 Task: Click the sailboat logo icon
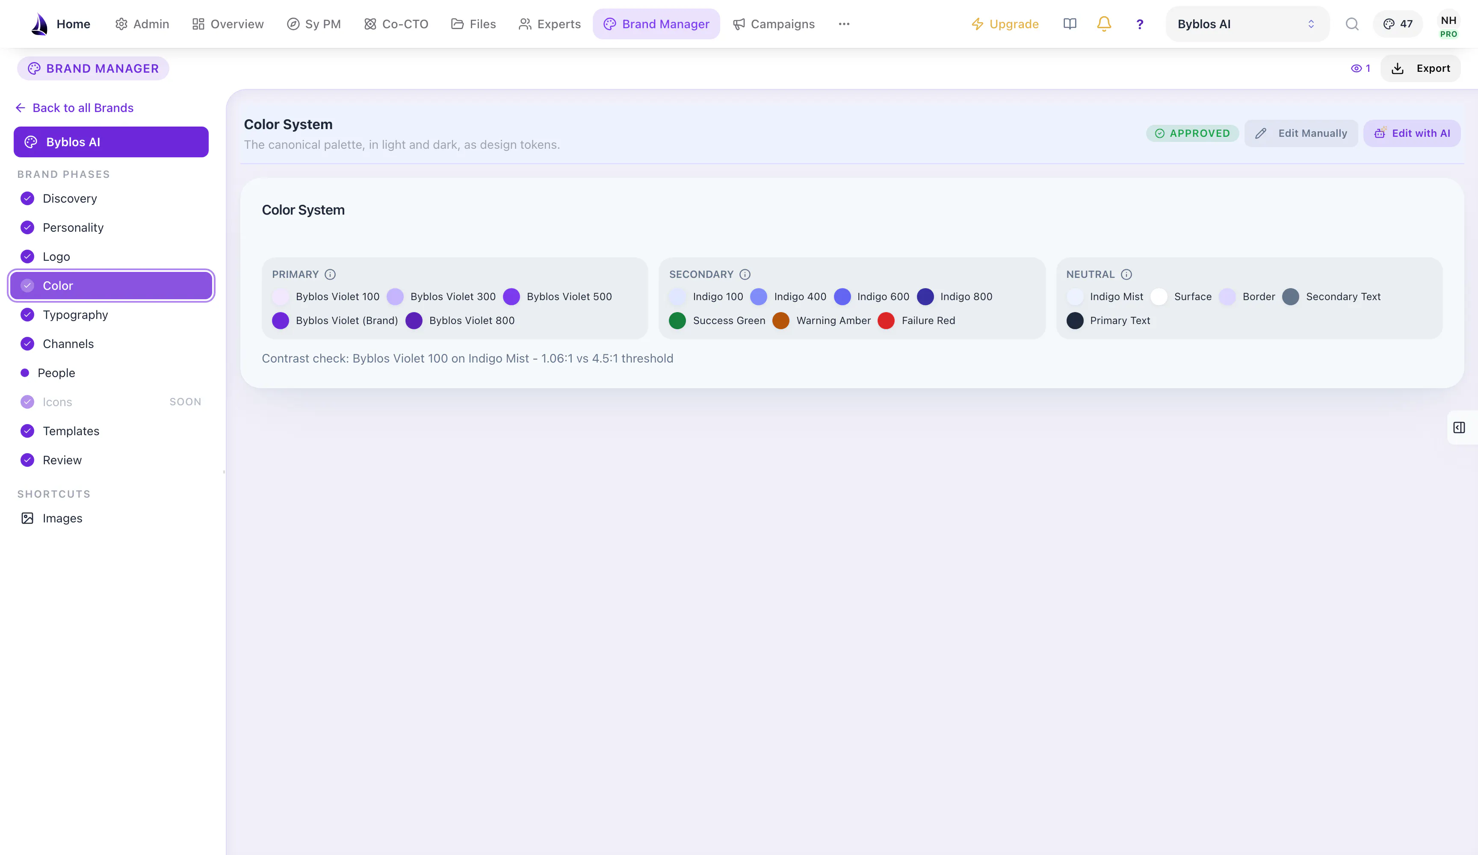point(39,24)
